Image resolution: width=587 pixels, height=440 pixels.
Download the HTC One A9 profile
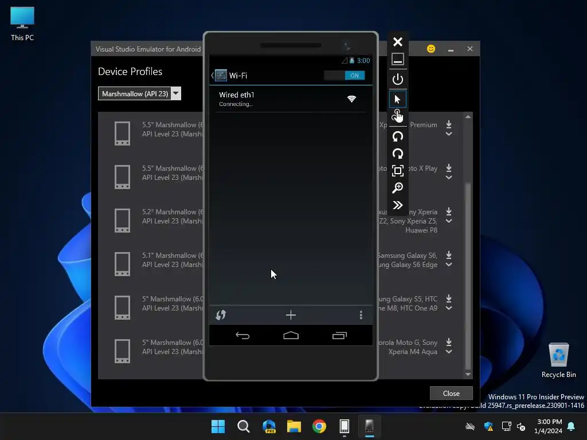click(449, 298)
